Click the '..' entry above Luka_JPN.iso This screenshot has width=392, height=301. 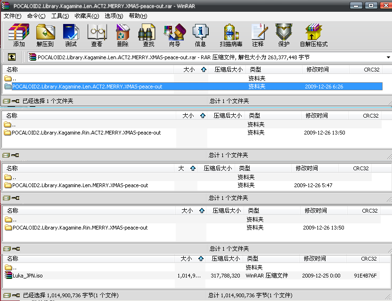[11, 268]
